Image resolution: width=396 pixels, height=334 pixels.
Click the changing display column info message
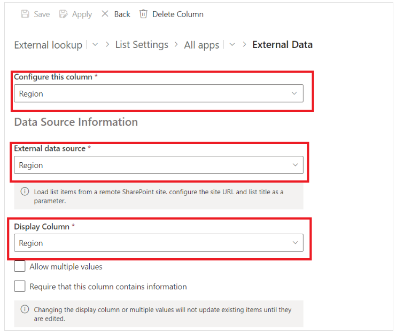coord(159,314)
